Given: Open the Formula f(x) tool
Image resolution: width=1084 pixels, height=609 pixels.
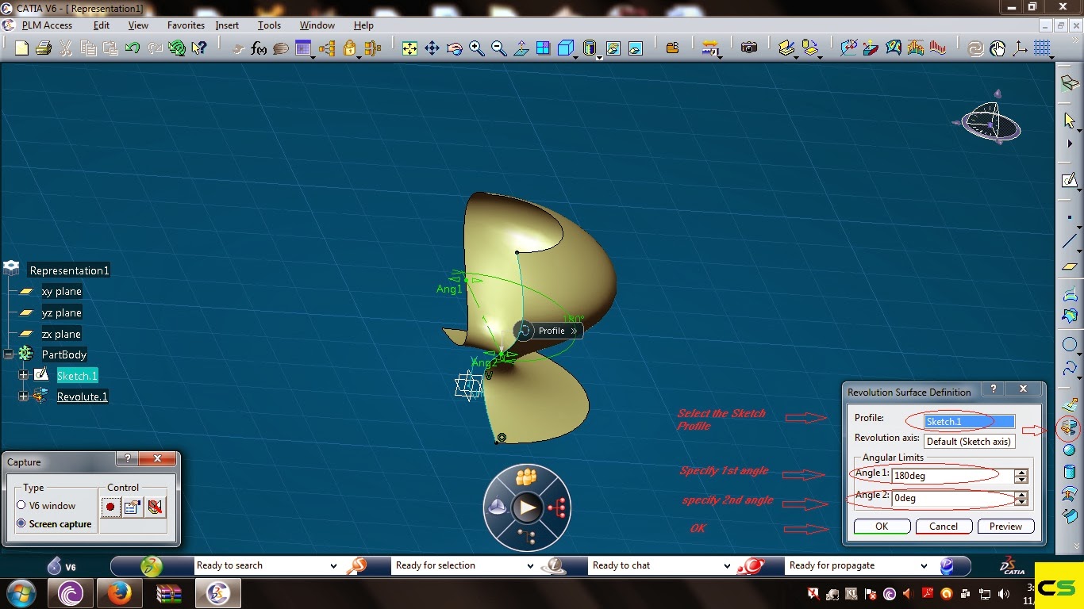Looking at the screenshot, I should [x=257, y=48].
